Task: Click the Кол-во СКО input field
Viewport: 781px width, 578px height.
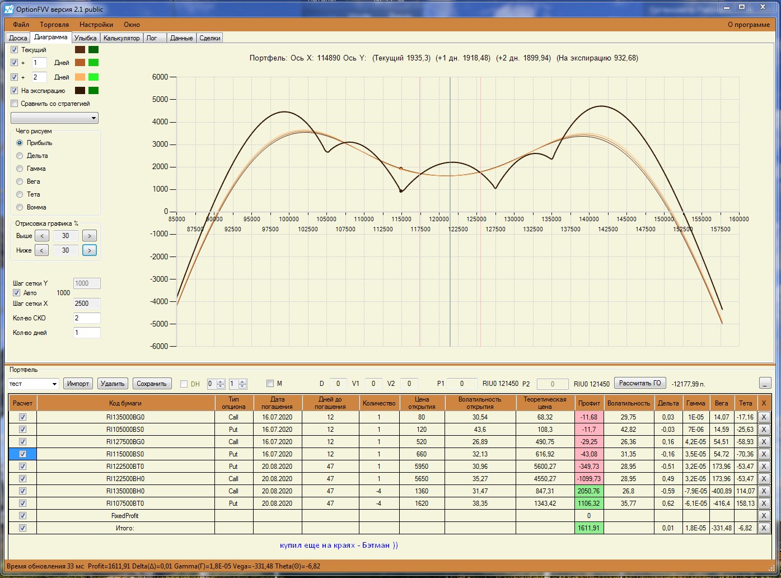Action: pyautogui.click(x=87, y=318)
